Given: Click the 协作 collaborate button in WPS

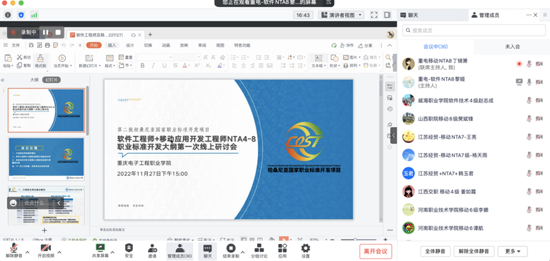Looking at the screenshot, I should point(346,45).
